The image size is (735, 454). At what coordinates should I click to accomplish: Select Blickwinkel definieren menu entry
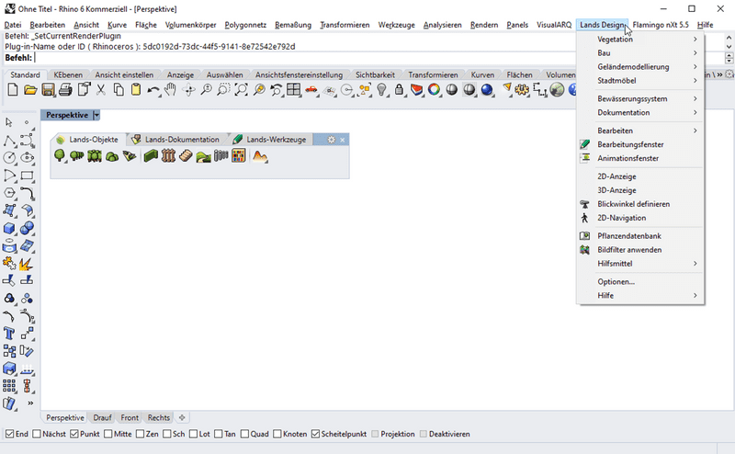pos(640,203)
